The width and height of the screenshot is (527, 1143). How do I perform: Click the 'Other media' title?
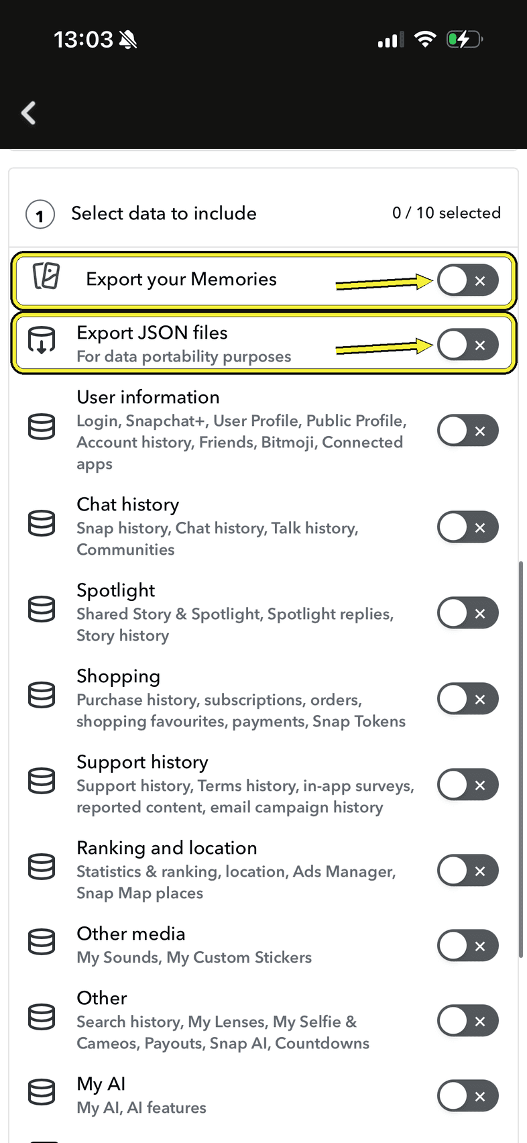click(131, 934)
